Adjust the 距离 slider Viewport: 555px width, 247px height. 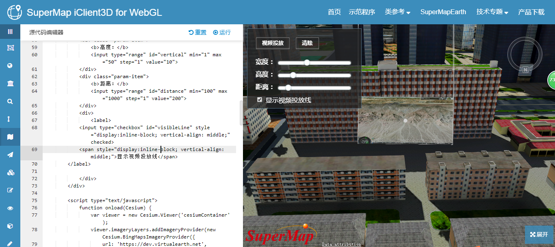314,88
